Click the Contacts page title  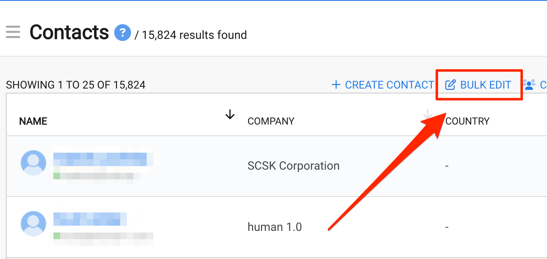[69, 32]
